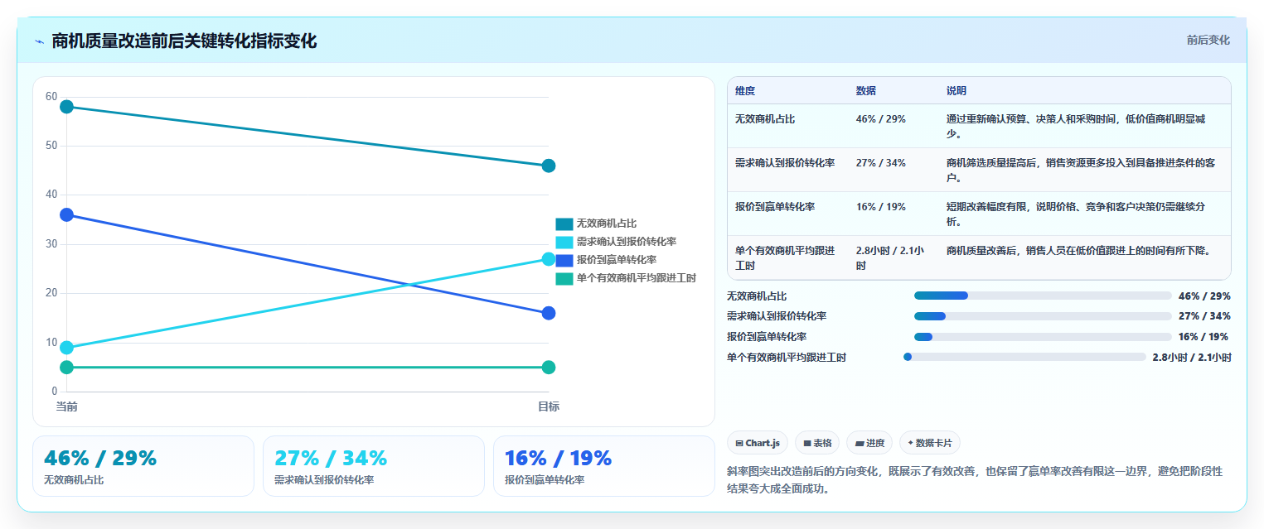
Task: Click the description starting 商机质量改善后
Action: point(1079,250)
